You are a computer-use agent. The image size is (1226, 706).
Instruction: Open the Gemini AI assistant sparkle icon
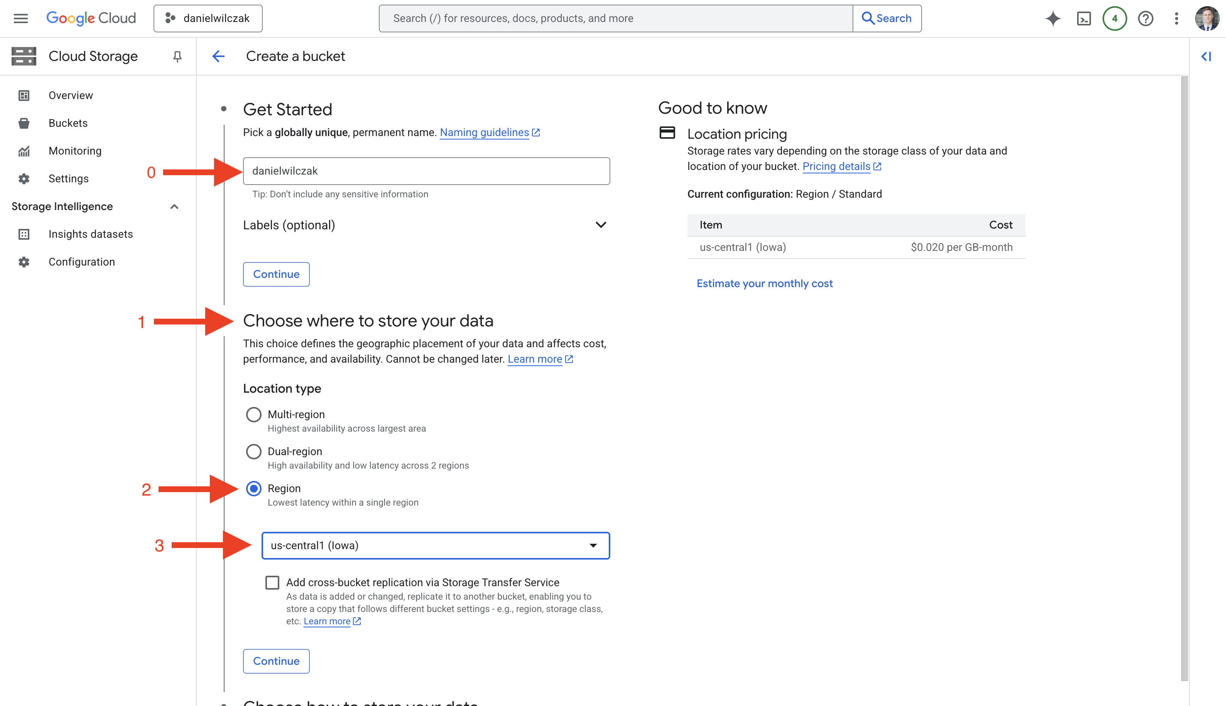point(1053,18)
